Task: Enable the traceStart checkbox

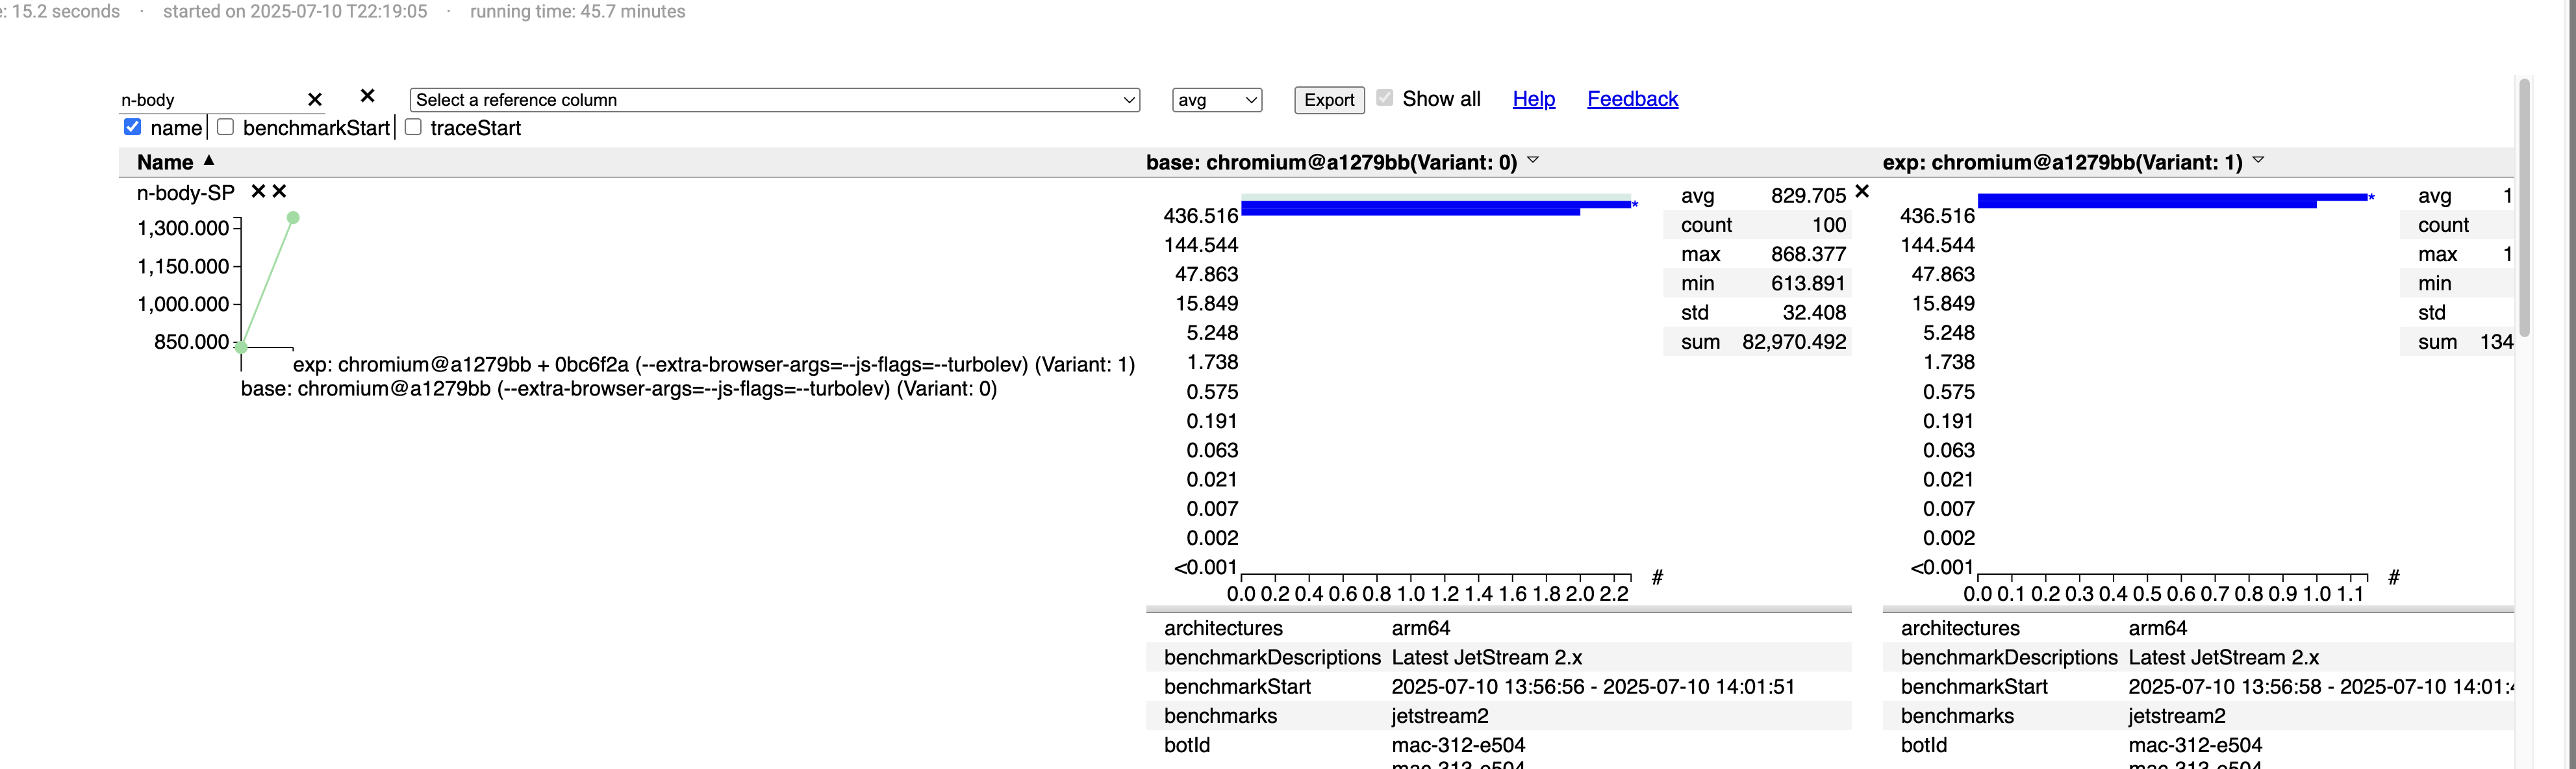Action: click(x=413, y=127)
